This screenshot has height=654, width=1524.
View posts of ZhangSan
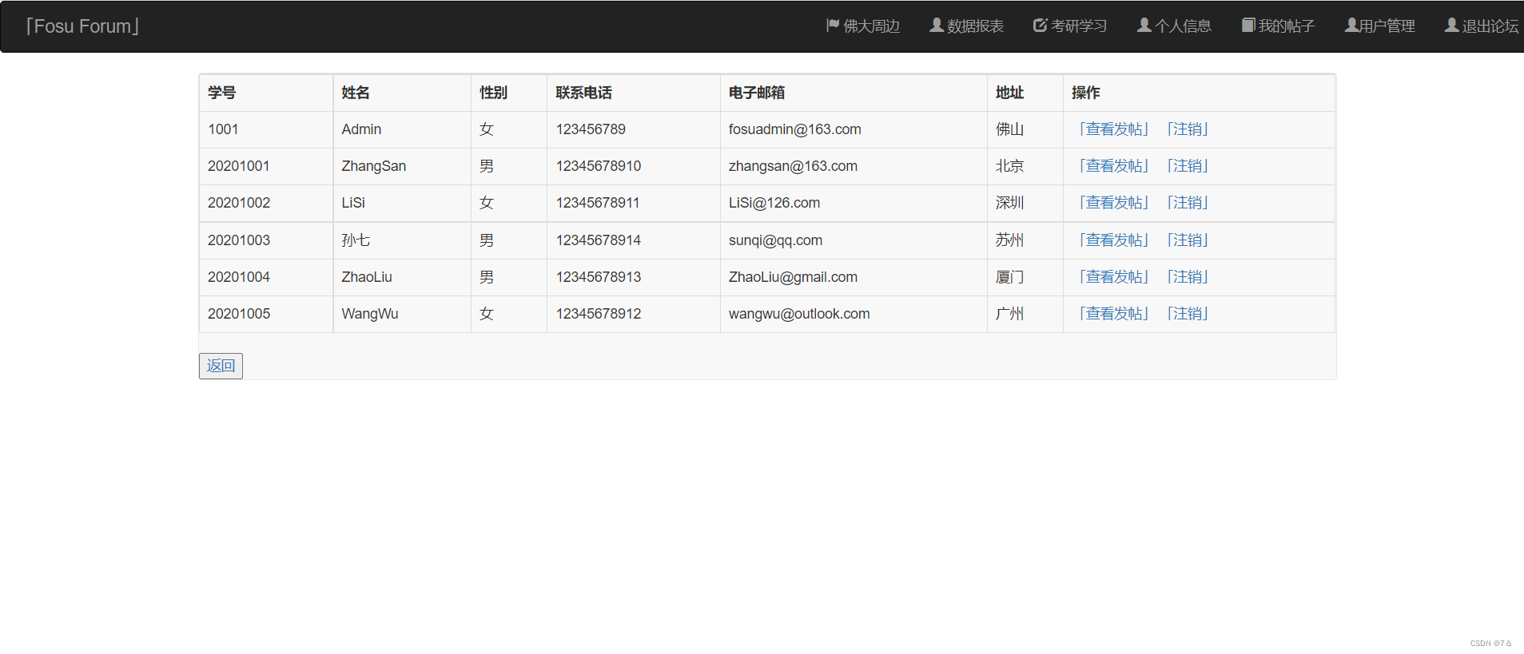pyautogui.click(x=1114, y=166)
